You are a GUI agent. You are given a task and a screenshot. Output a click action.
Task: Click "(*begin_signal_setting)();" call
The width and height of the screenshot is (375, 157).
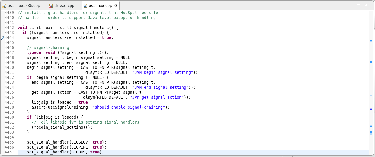click(x=62, y=127)
